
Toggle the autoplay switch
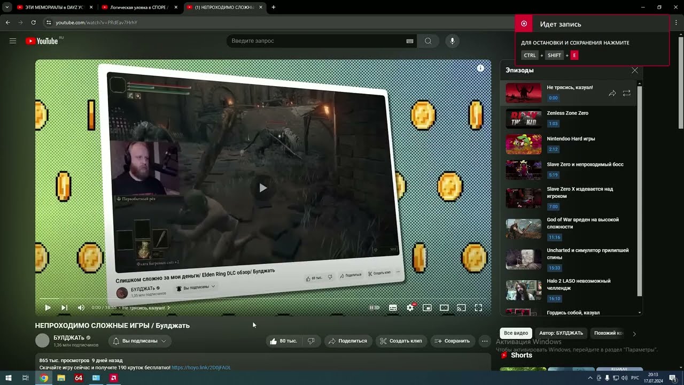pyautogui.click(x=375, y=307)
